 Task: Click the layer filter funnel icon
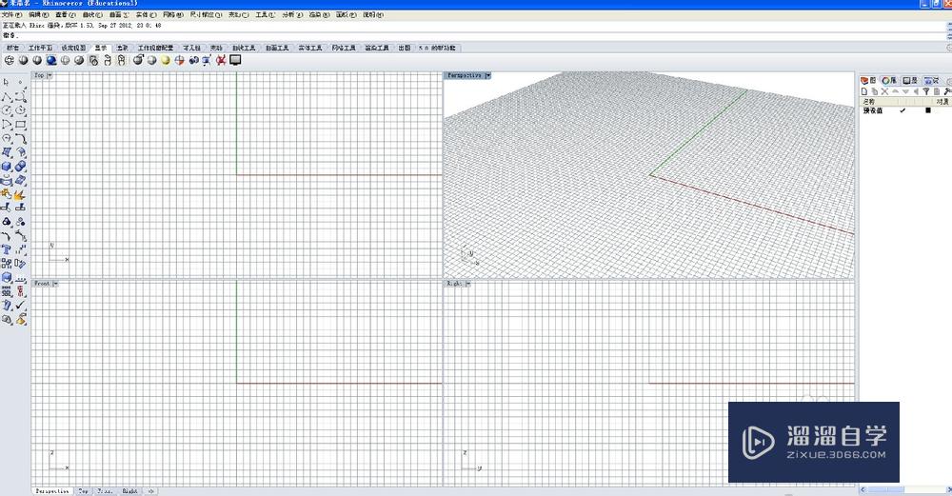926,91
